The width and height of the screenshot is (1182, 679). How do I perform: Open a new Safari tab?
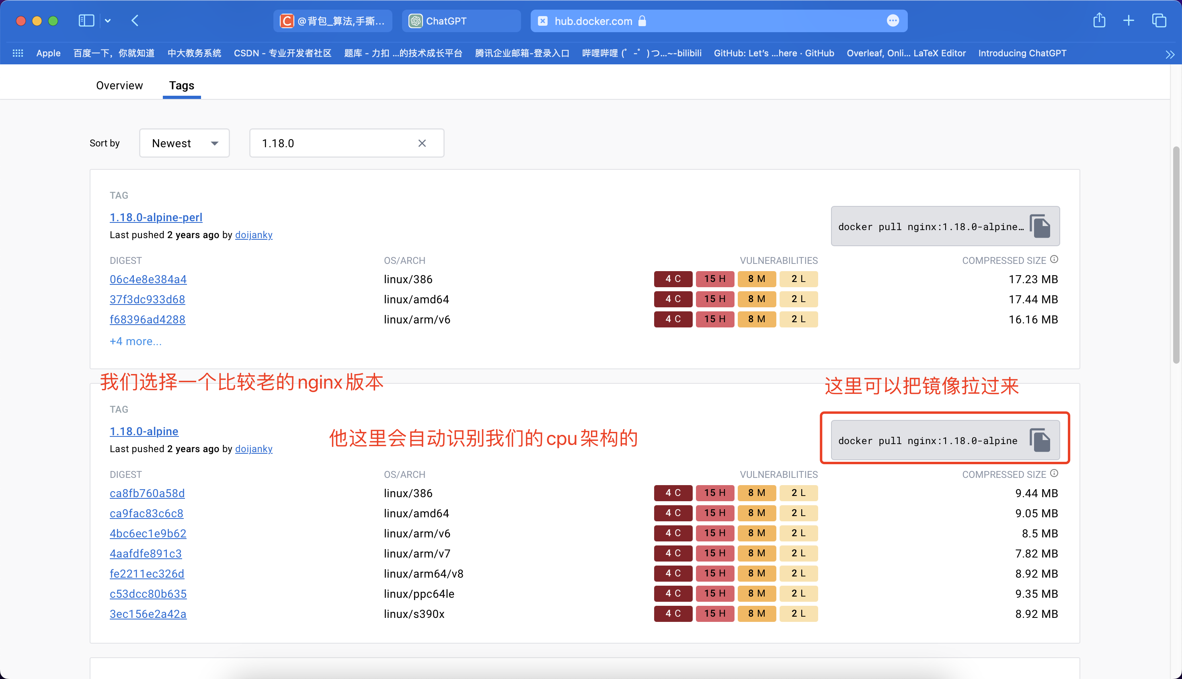point(1129,21)
